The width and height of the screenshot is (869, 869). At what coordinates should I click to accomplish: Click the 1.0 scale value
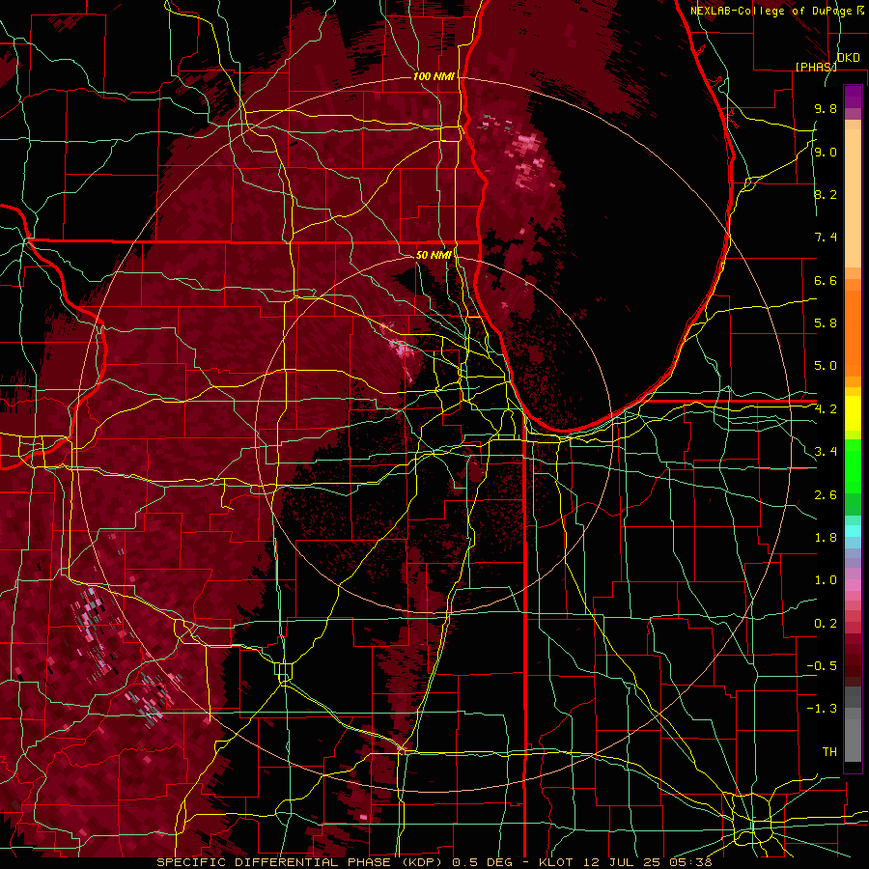click(826, 580)
